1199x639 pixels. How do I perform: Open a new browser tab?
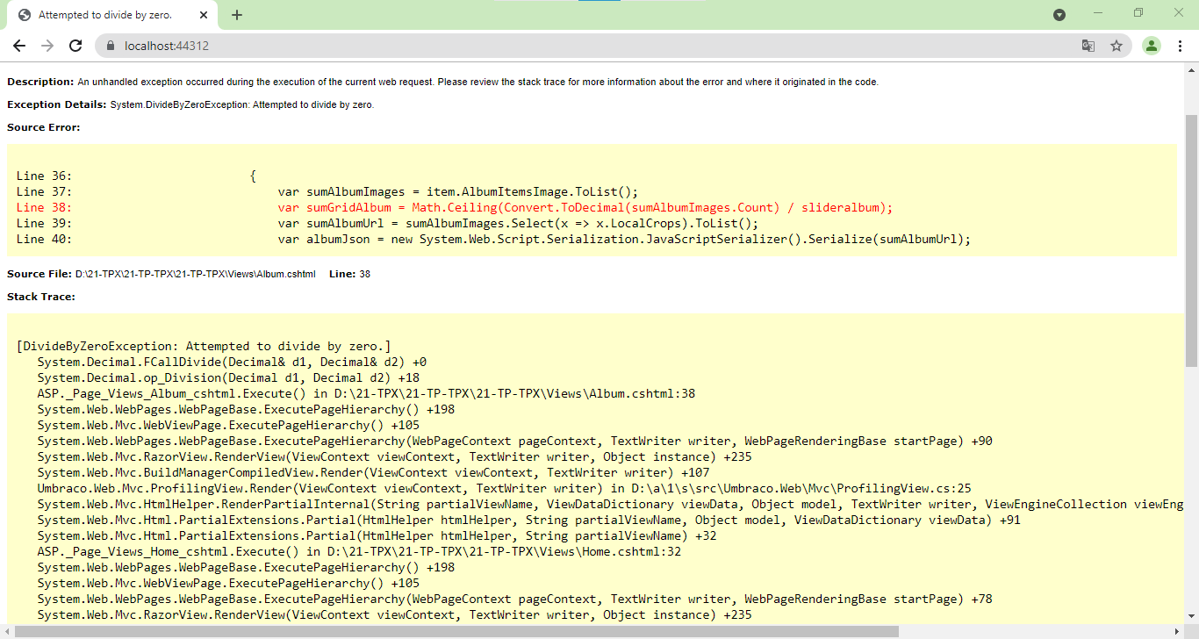237,15
